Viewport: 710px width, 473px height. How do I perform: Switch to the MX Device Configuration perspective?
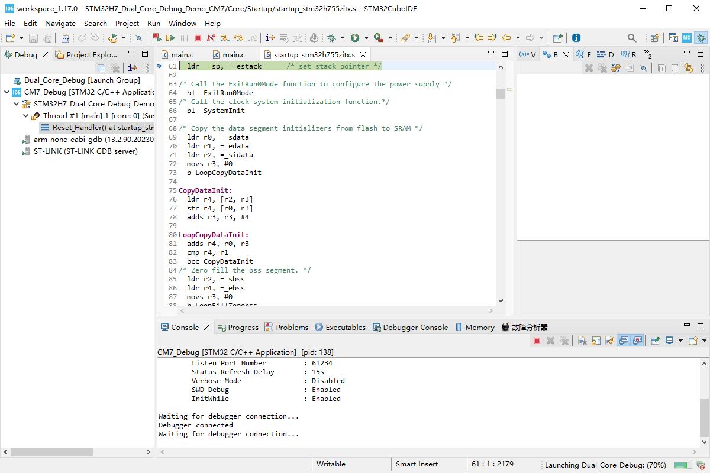[x=687, y=38]
